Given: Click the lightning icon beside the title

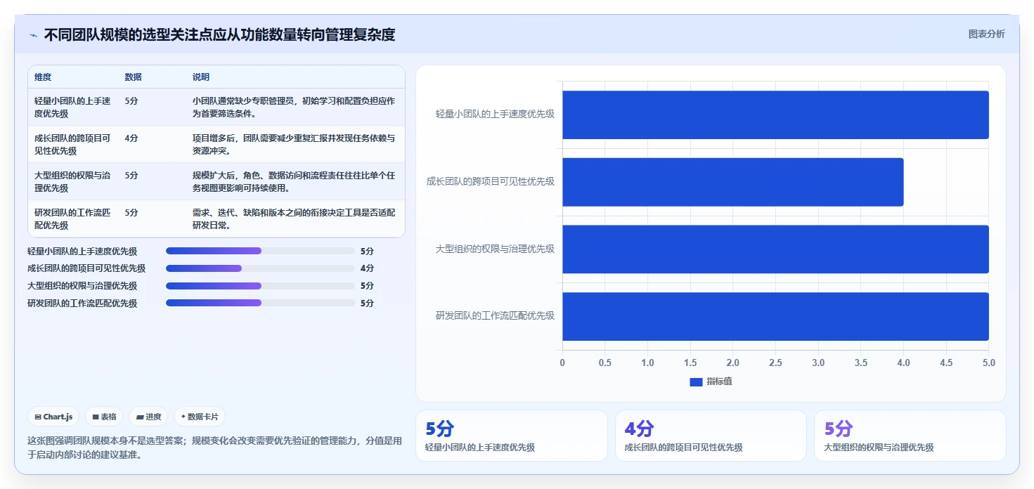Looking at the screenshot, I should coord(33,35).
